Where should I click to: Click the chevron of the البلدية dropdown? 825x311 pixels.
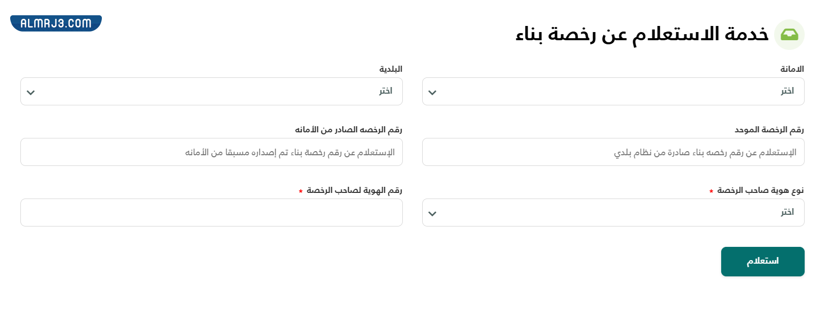coord(31,92)
